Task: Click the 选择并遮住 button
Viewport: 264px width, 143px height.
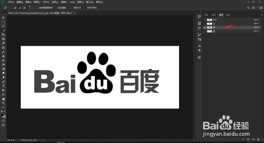Action: pos(93,8)
